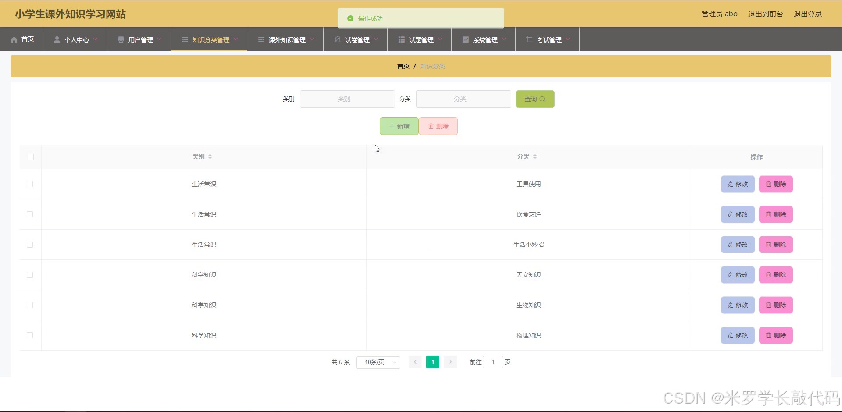Go to the next page arrow
Screen dimensions: 842x412
[x=450, y=362]
